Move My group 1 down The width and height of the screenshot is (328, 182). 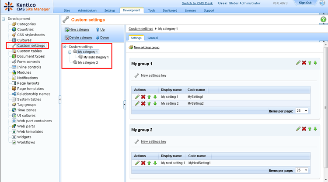315,62
